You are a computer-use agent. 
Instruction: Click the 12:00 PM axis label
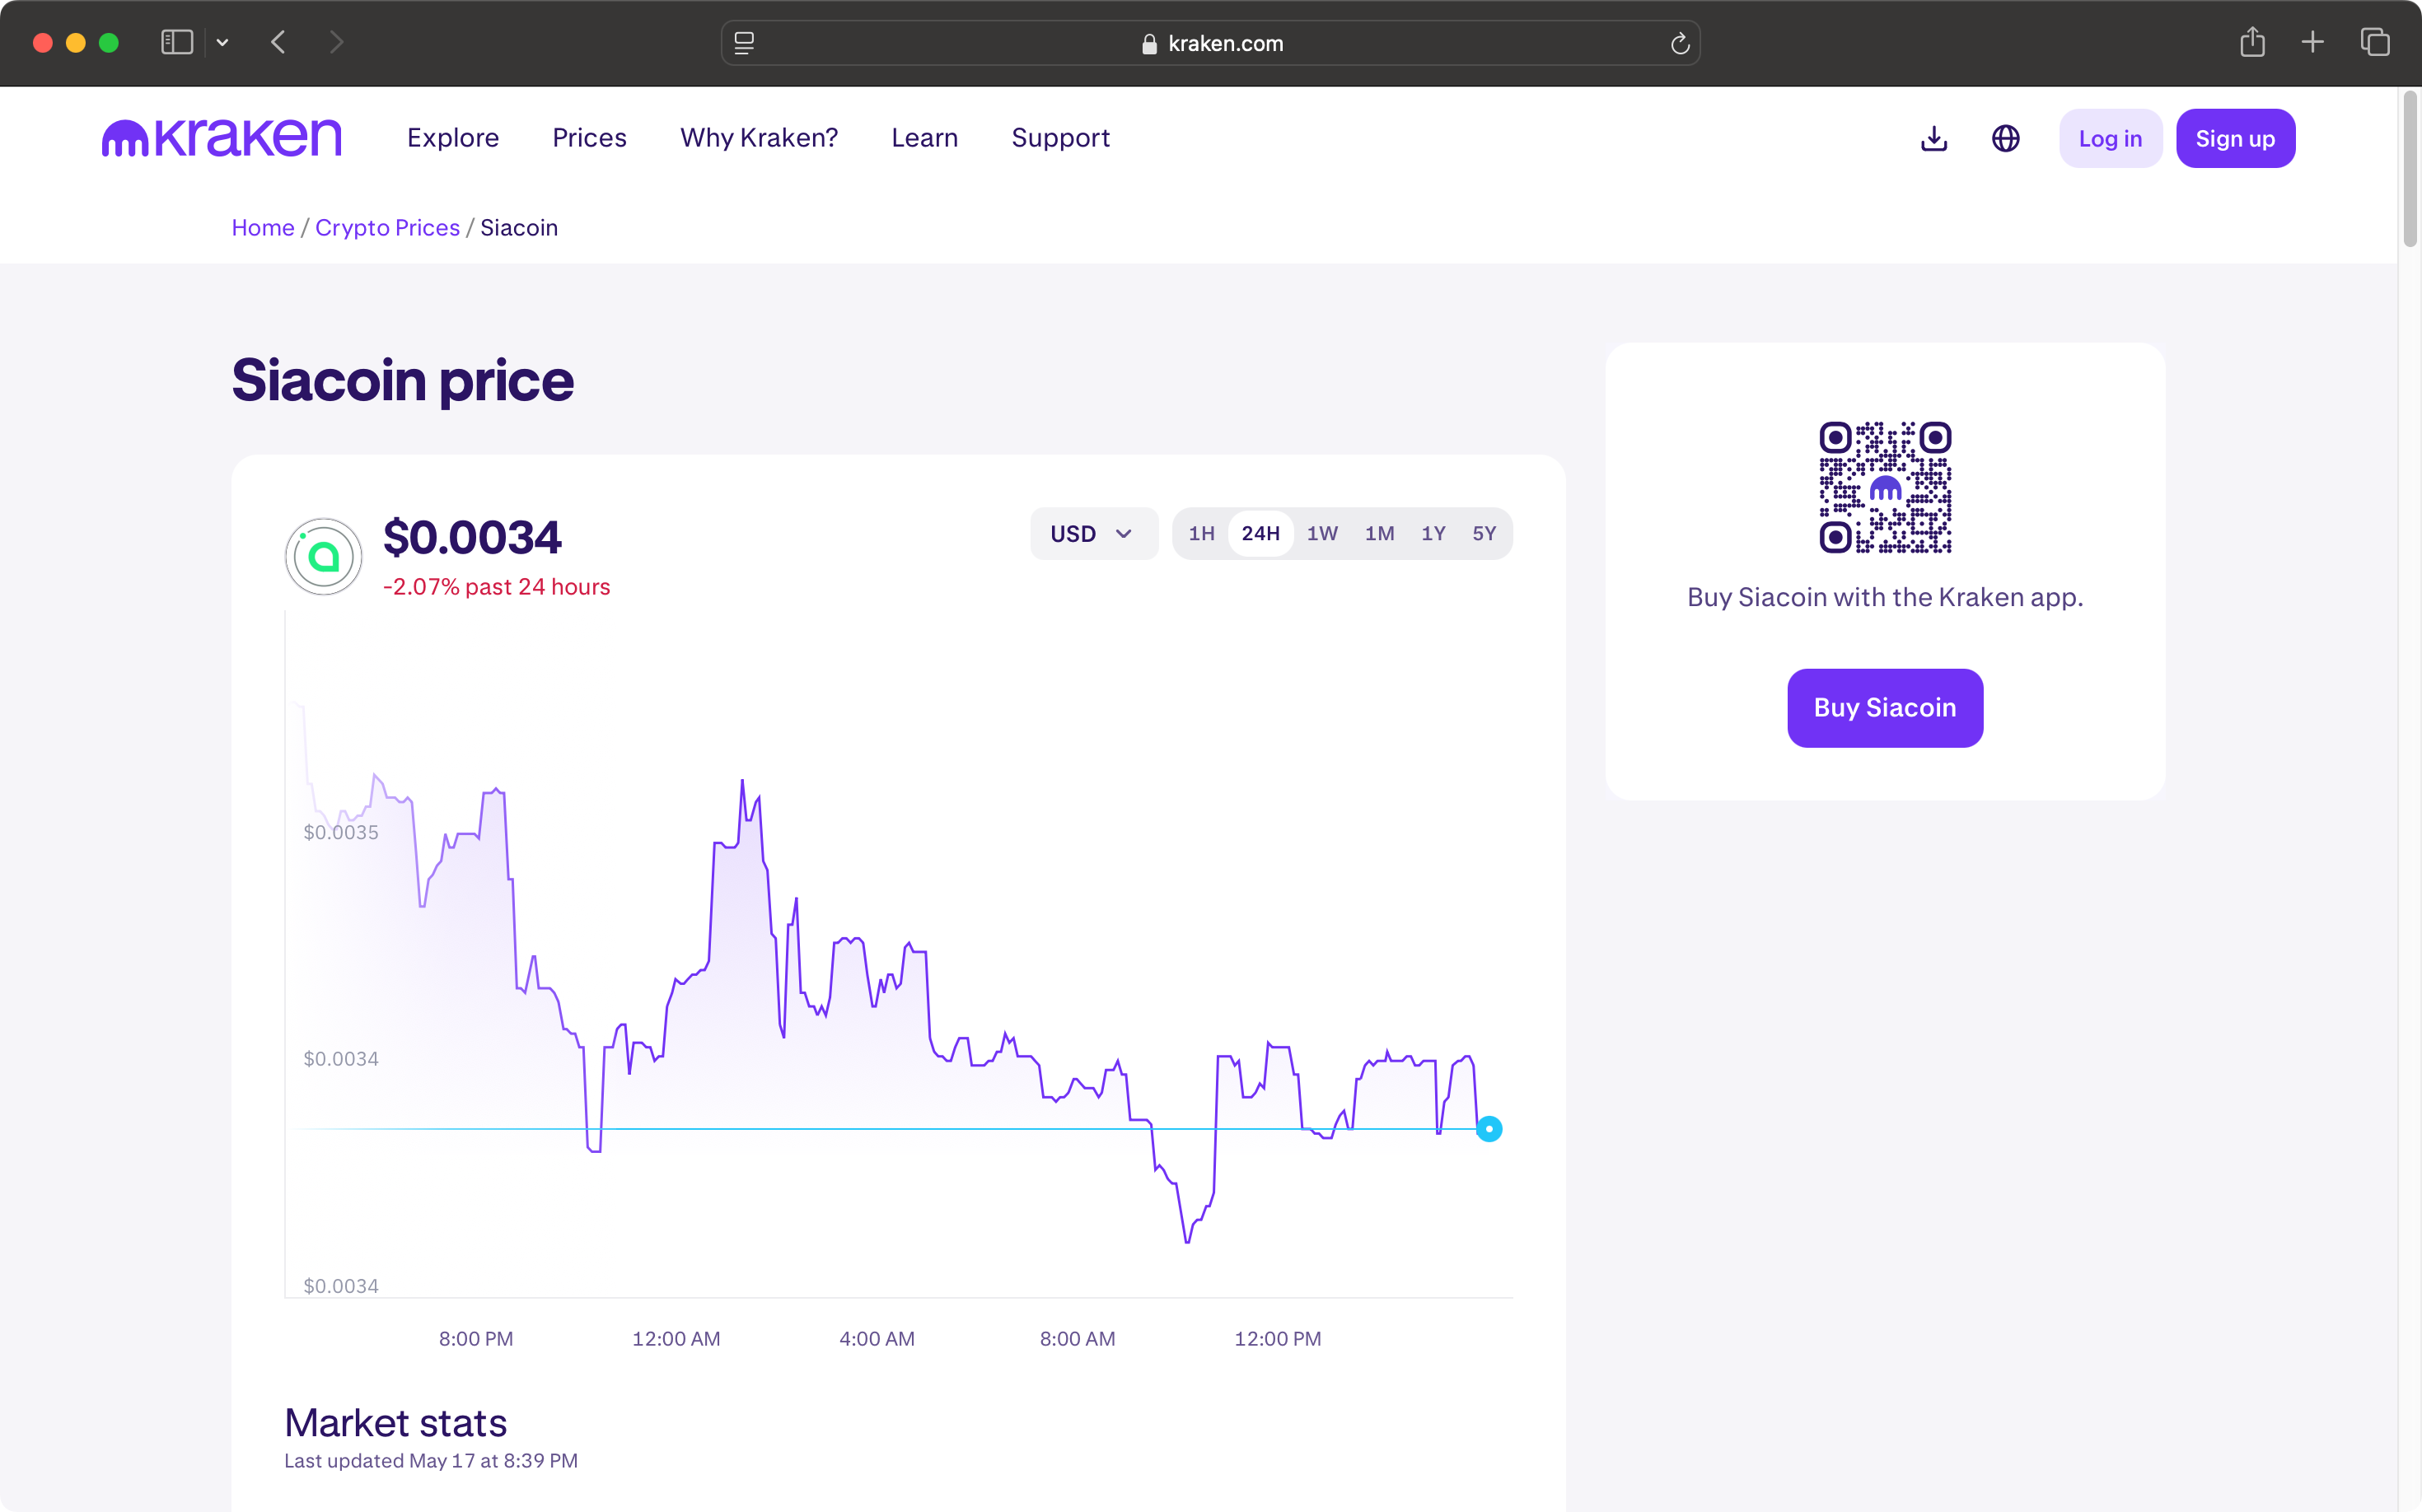pos(1278,1338)
